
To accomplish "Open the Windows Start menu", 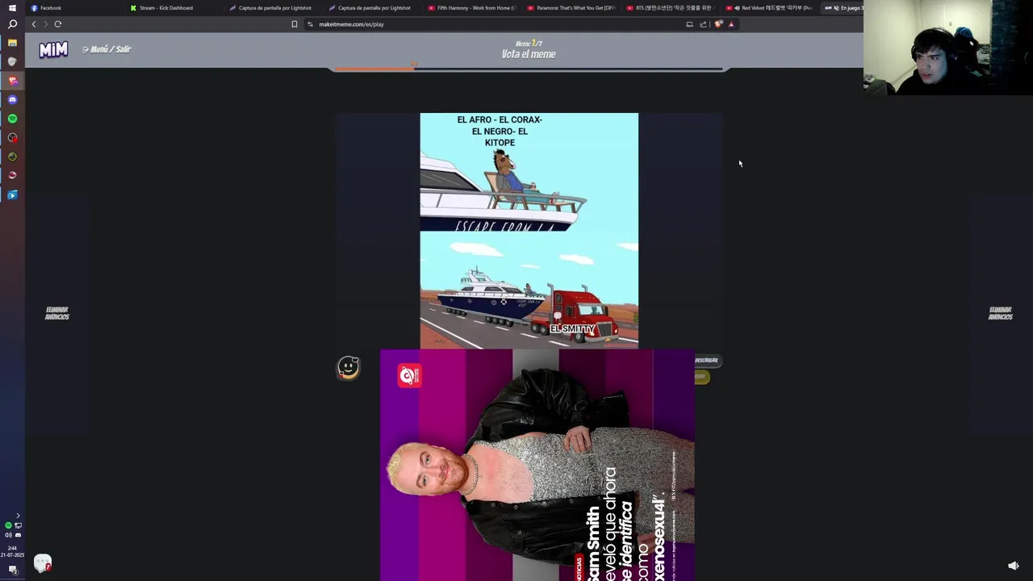I will pyautogui.click(x=12, y=8).
